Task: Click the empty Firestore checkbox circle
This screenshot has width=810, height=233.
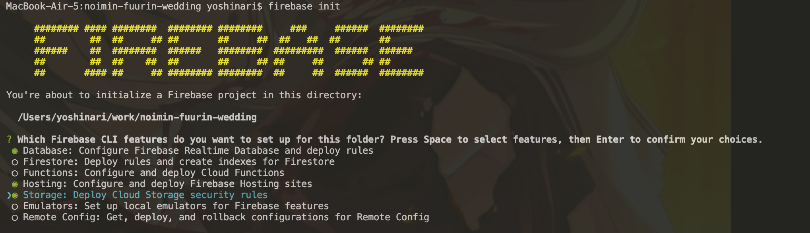Action: (15, 162)
